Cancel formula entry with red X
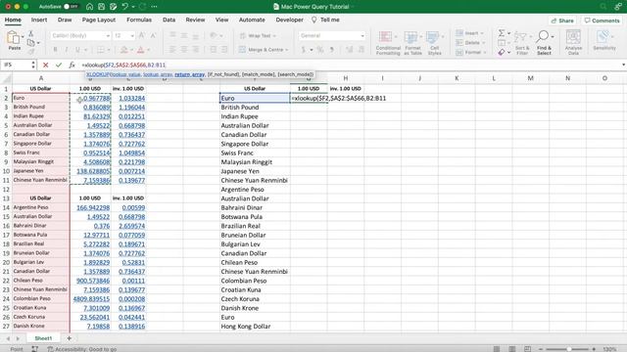 [x=46, y=65]
